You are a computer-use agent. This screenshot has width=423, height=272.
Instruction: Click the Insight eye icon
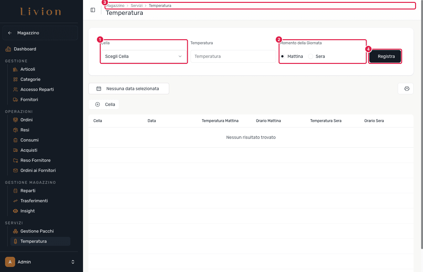coord(15,211)
